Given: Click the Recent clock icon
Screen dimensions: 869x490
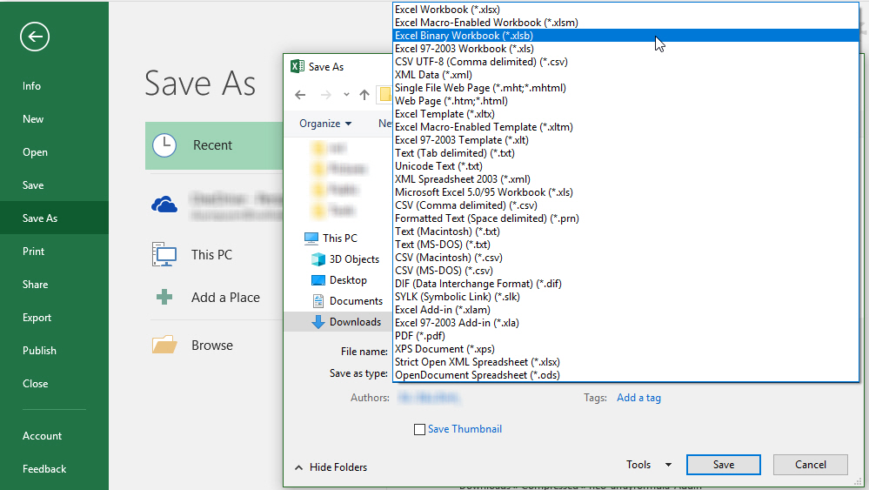Looking at the screenshot, I should pos(164,145).
